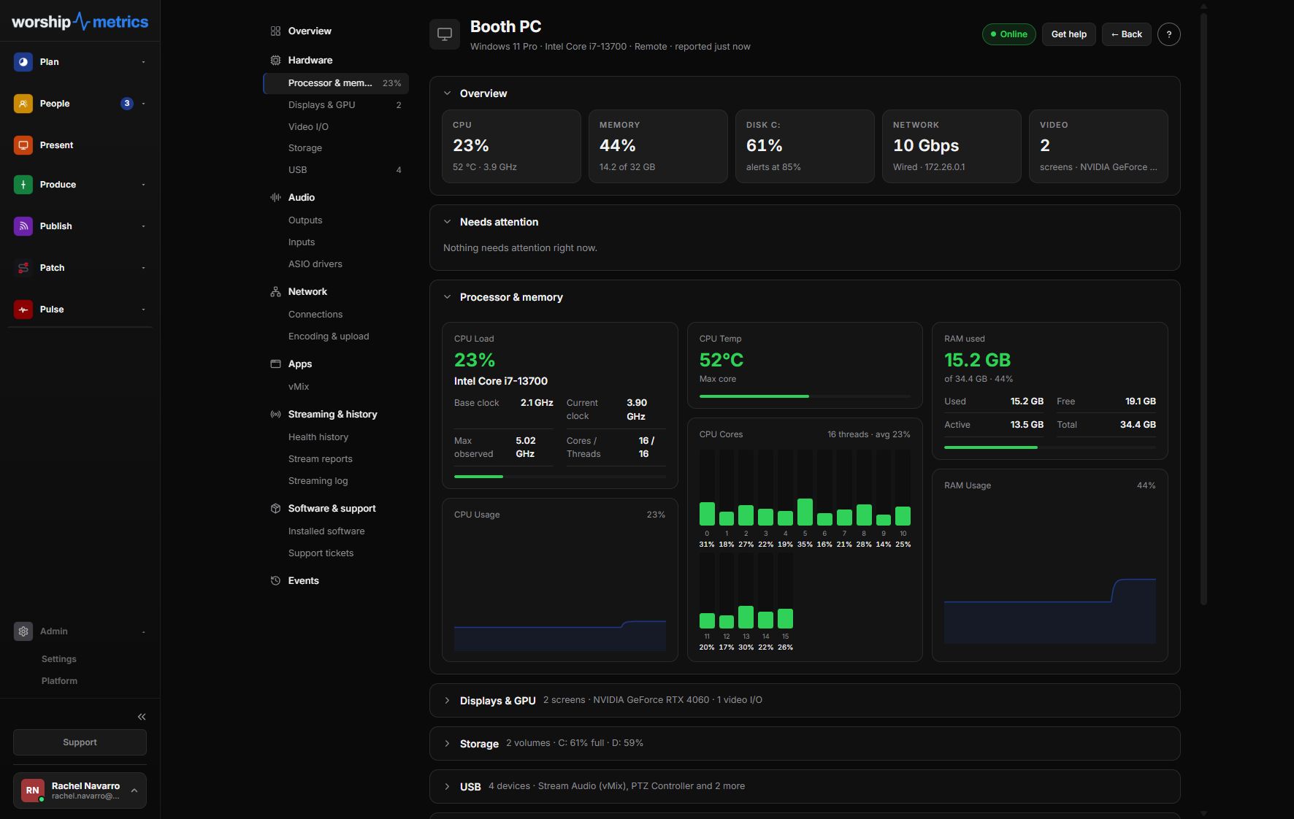The image size is (1294, 819).
Task: Collapse the Needs attention section
Action: 448,222
